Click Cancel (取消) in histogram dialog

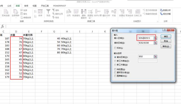pos(166,41)
